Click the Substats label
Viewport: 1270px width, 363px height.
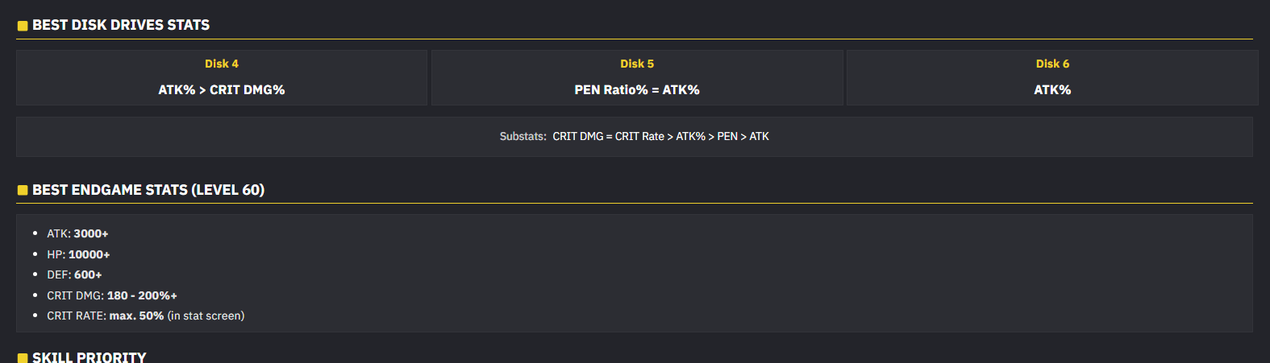click(x=523, y=137)
